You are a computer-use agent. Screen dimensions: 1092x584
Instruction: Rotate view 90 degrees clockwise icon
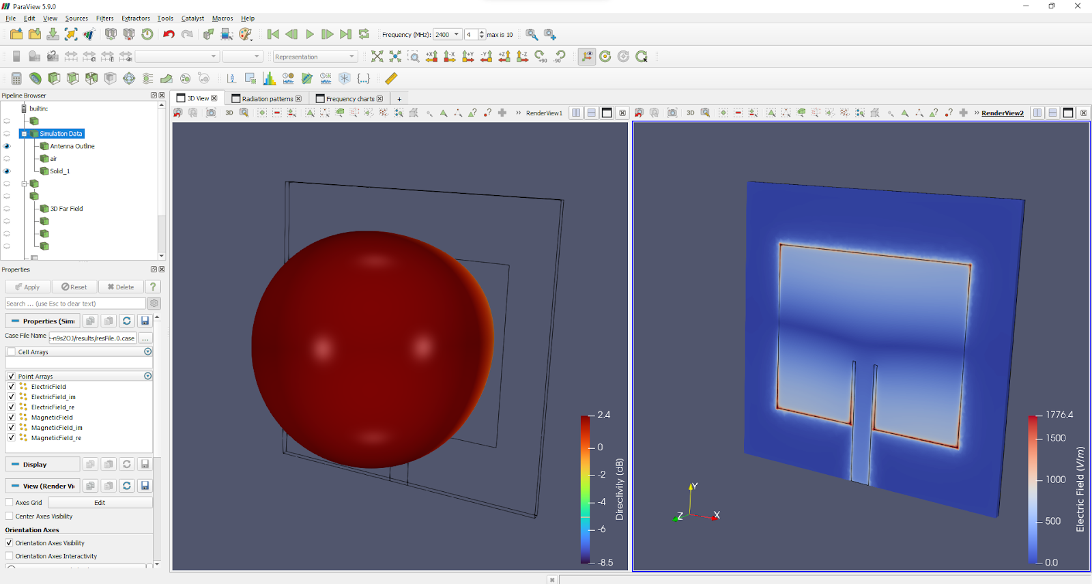click(541, 57)
